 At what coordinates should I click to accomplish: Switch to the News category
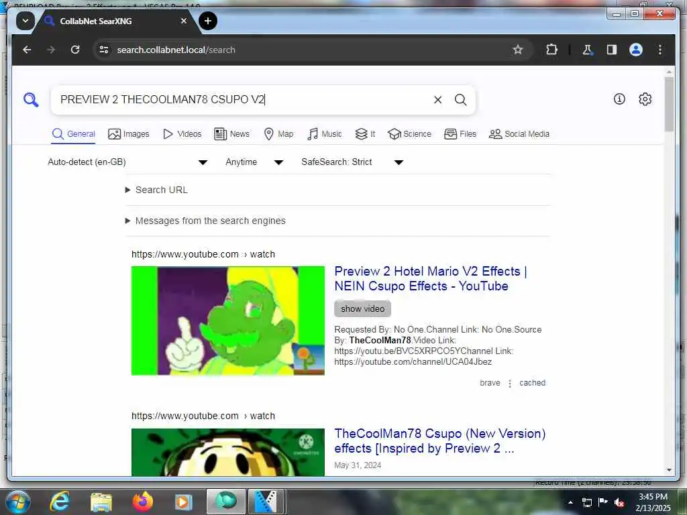[231, 134]
